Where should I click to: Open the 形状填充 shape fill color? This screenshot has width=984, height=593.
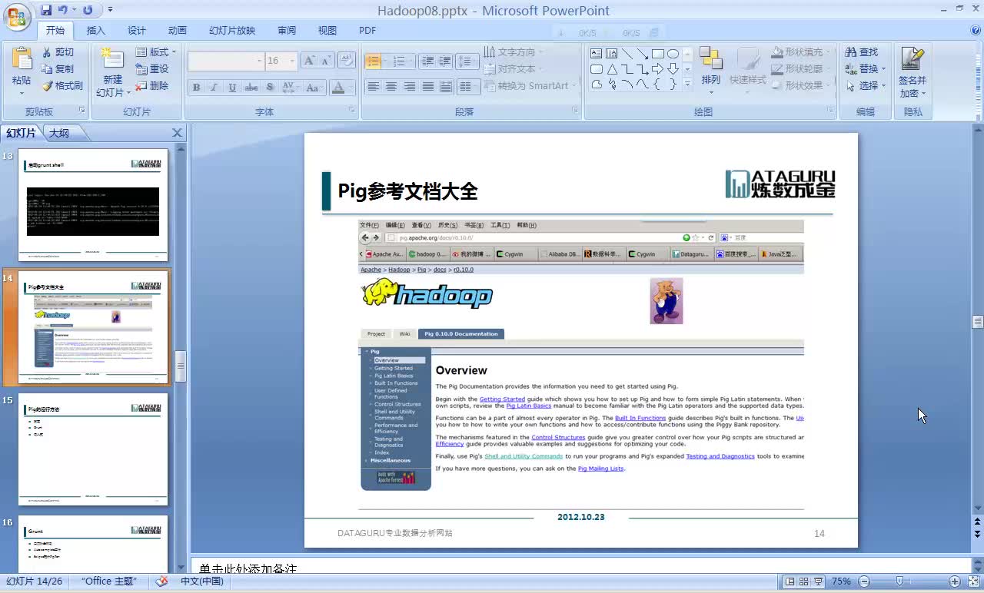coord(802,52)
